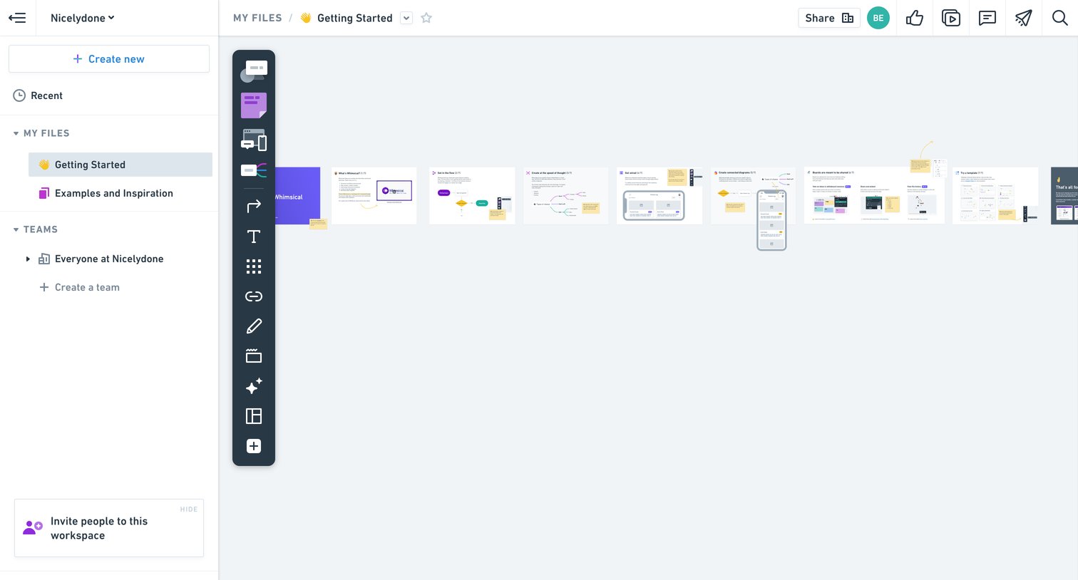
Task: Click the Getting Started title in the header
Action: coord(355,18)
